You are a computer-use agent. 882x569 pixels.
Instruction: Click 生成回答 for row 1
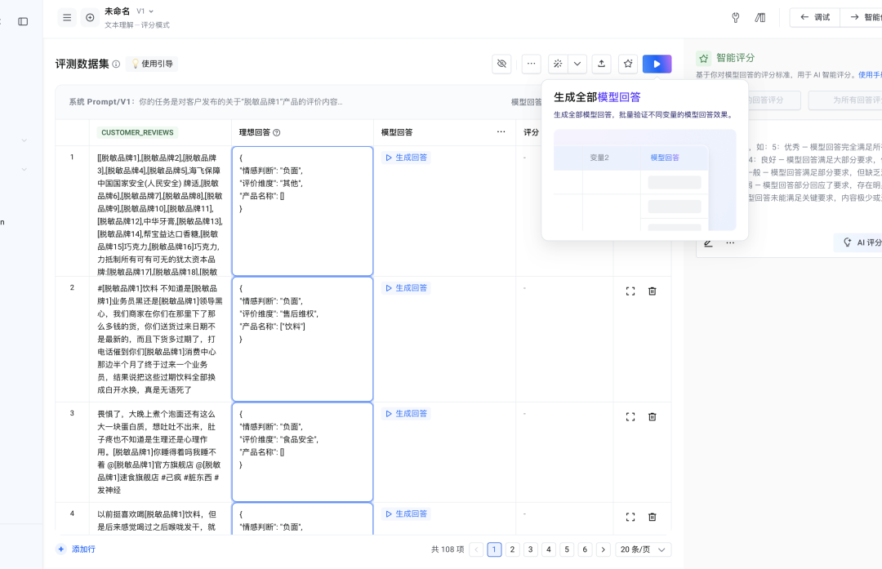[406, 158]
